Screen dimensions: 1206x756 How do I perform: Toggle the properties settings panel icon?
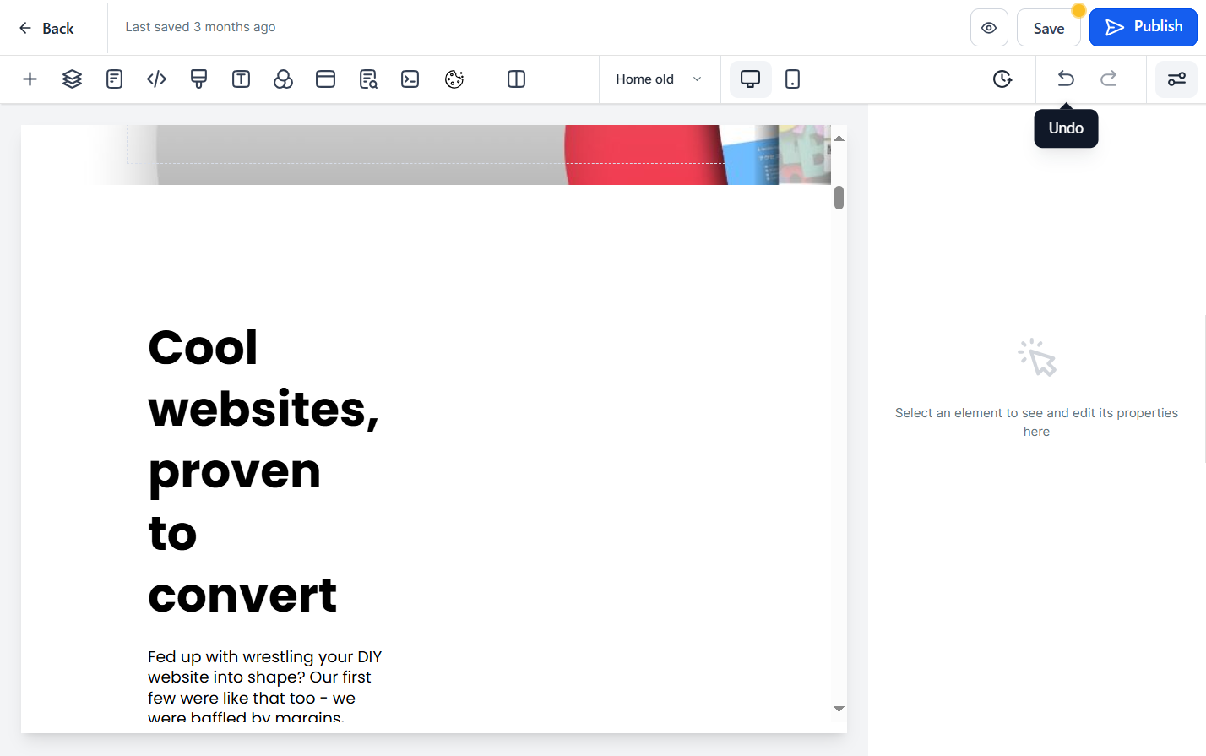(1176, 79)
